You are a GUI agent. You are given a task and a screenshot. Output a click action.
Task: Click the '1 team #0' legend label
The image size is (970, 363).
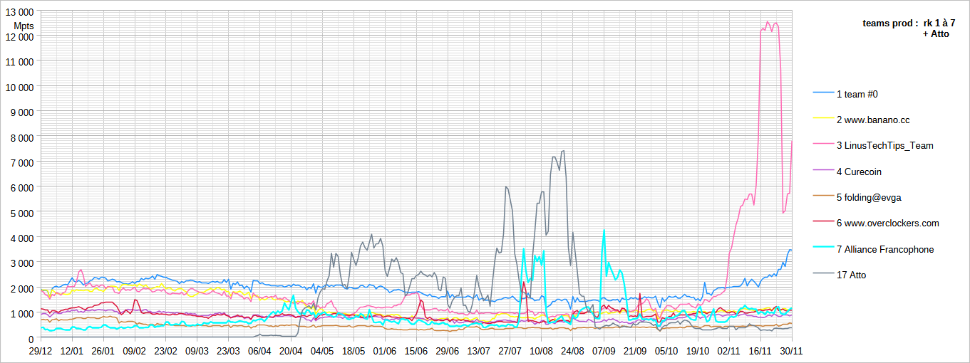[x=862, y=94]
